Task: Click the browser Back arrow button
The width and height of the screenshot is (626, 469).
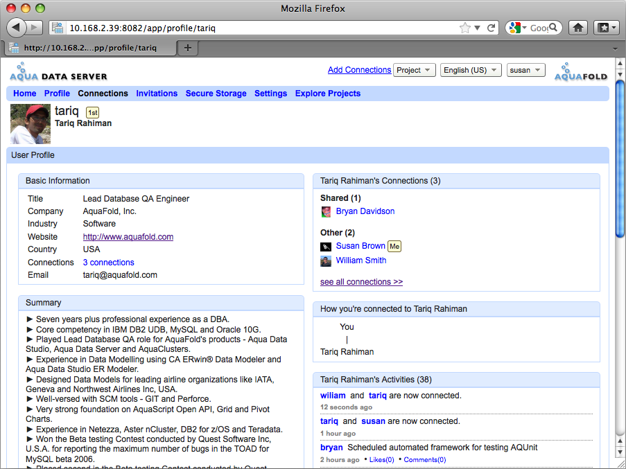Action: 17,28
